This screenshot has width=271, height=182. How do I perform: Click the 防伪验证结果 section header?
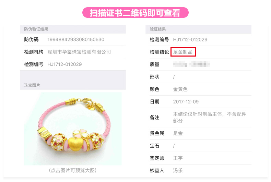36,29
